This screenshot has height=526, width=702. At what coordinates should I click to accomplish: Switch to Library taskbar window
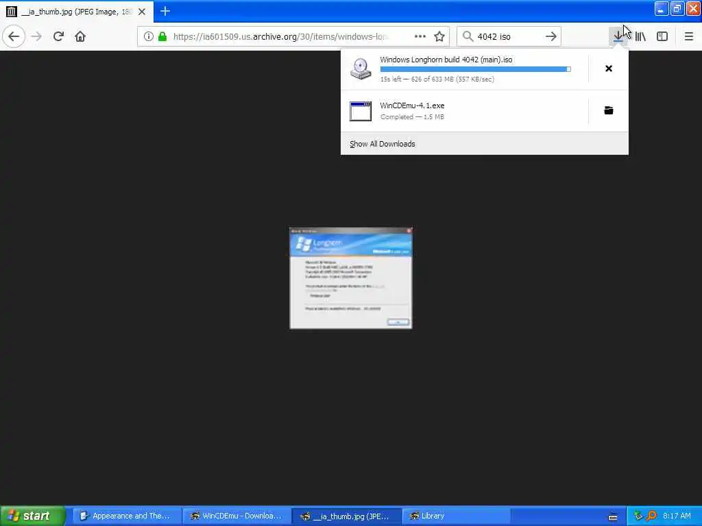point(456,516)
